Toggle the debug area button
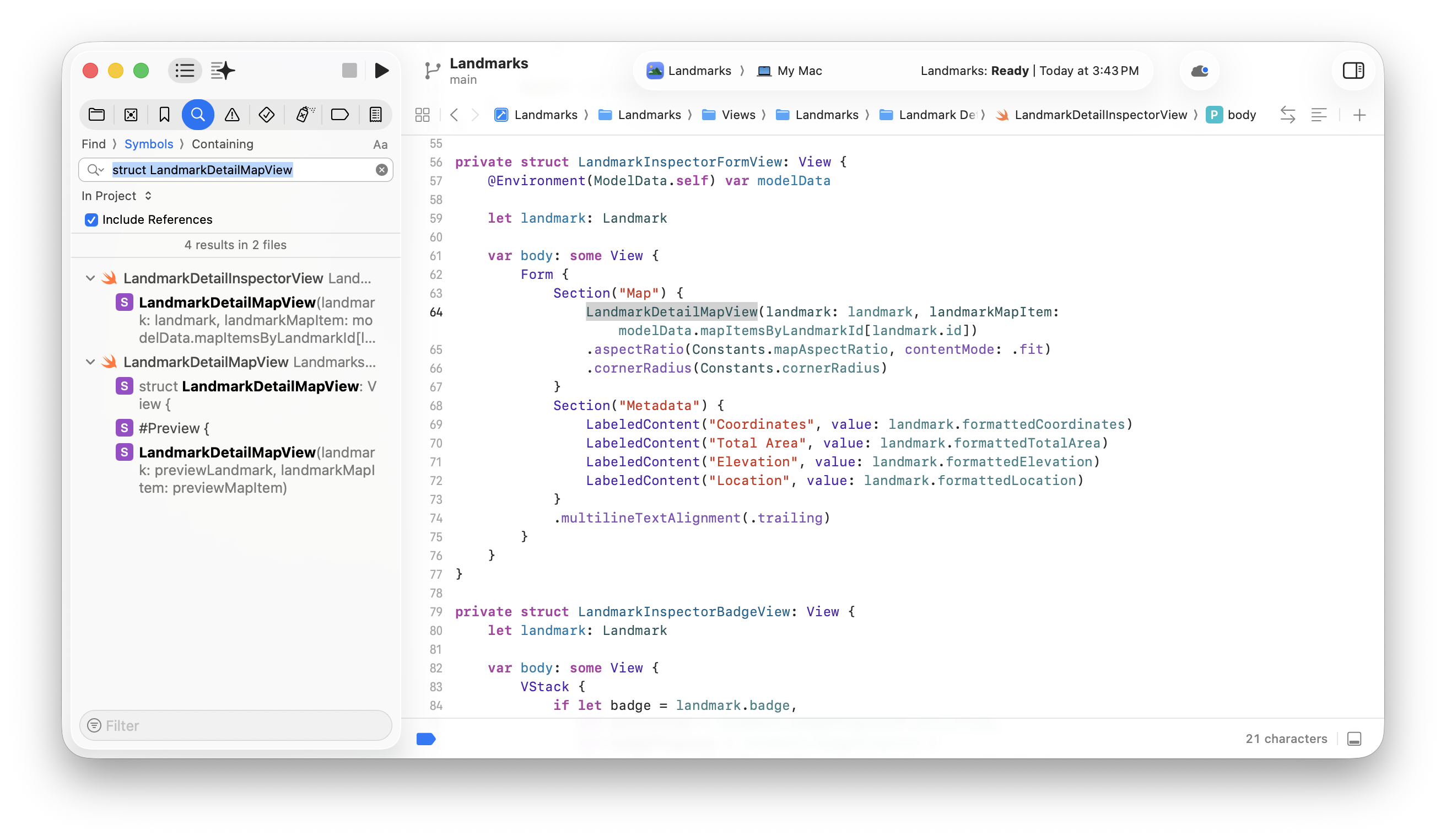 click(x=1354, y=739)
